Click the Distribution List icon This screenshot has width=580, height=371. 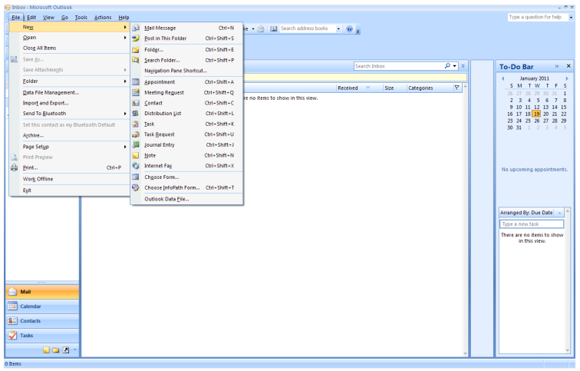pyautogui.click(x=136, y=114)
